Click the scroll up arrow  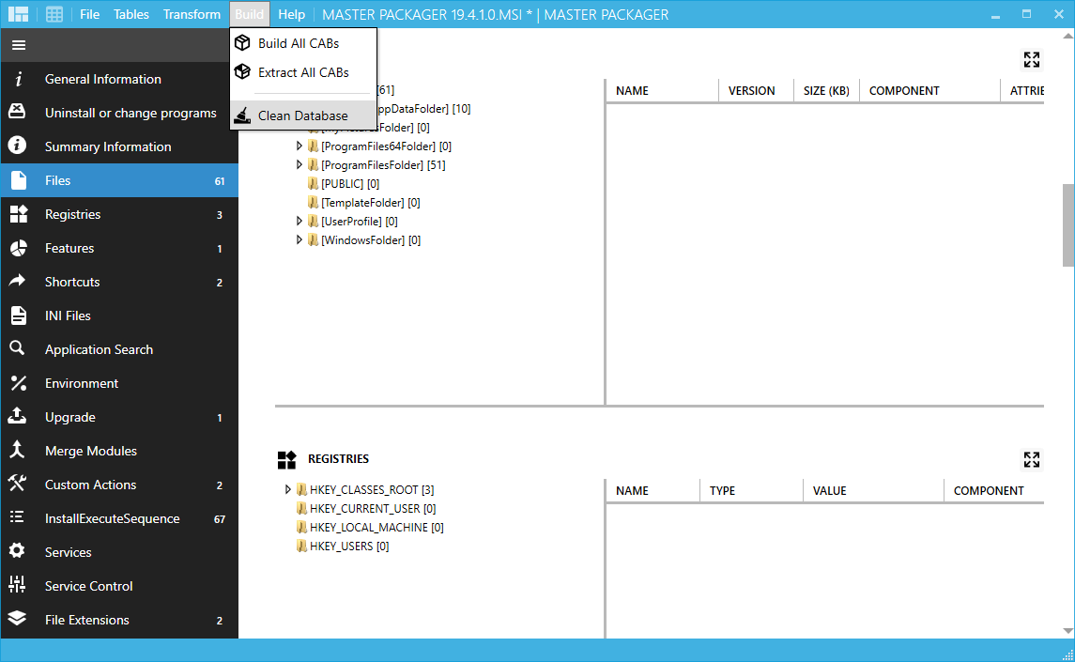(1068, 35)
